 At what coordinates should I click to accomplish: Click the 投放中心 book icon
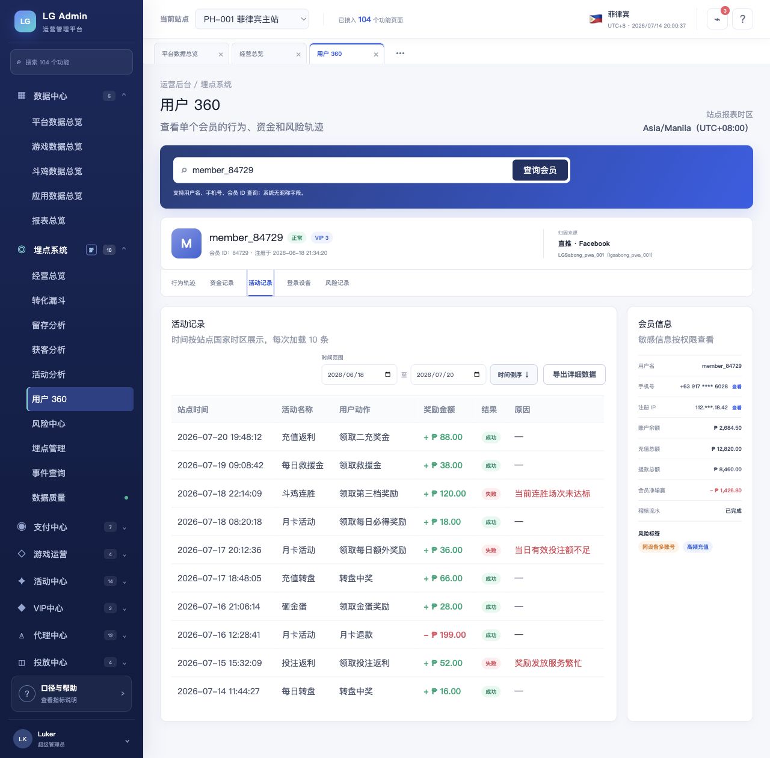[22, 662]
